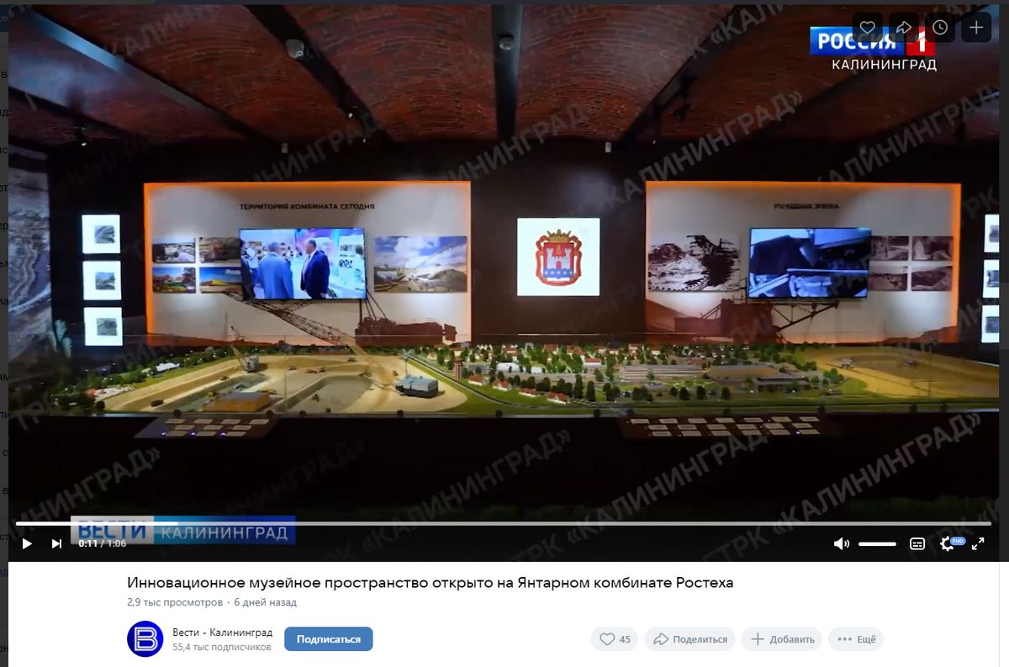Click the 0:11 / 1:06 time indicator
1009x667 pixels.
[x=102, y=543]
